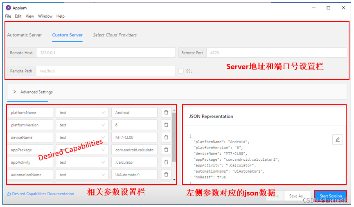The height and width of the screenshot is (207, 354).
Task: Open Desired Capabilities Documentation link
Action: click(41, 193)
